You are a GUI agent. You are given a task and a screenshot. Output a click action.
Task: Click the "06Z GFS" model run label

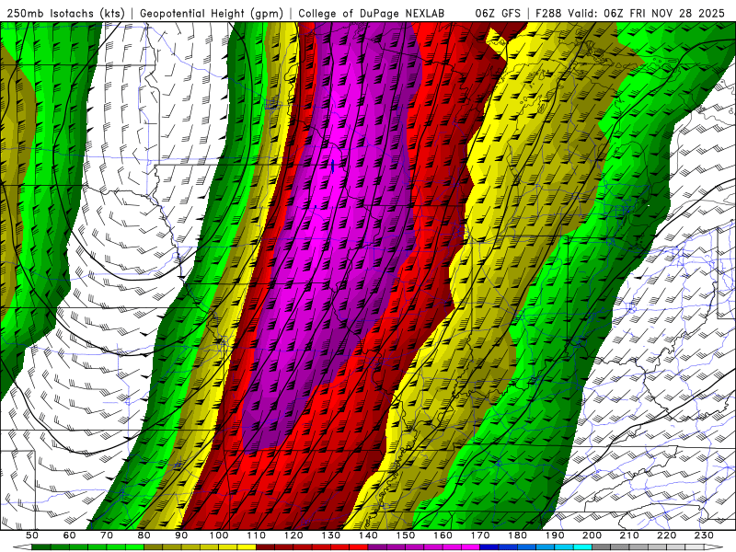(498, 13)
